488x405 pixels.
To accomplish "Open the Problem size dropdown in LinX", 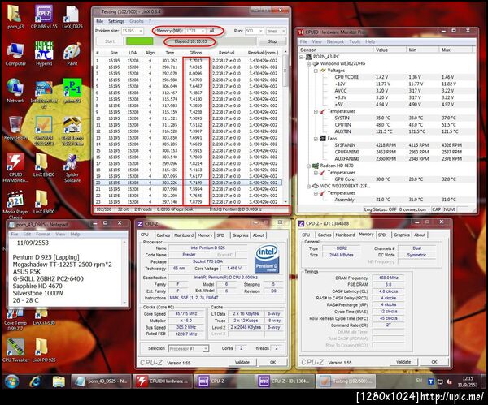I will point(141,31).
